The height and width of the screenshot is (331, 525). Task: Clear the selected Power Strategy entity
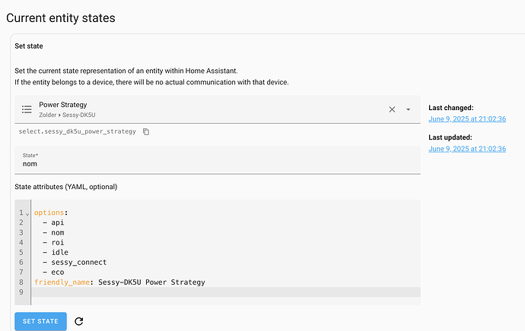[x=392, y=109]
